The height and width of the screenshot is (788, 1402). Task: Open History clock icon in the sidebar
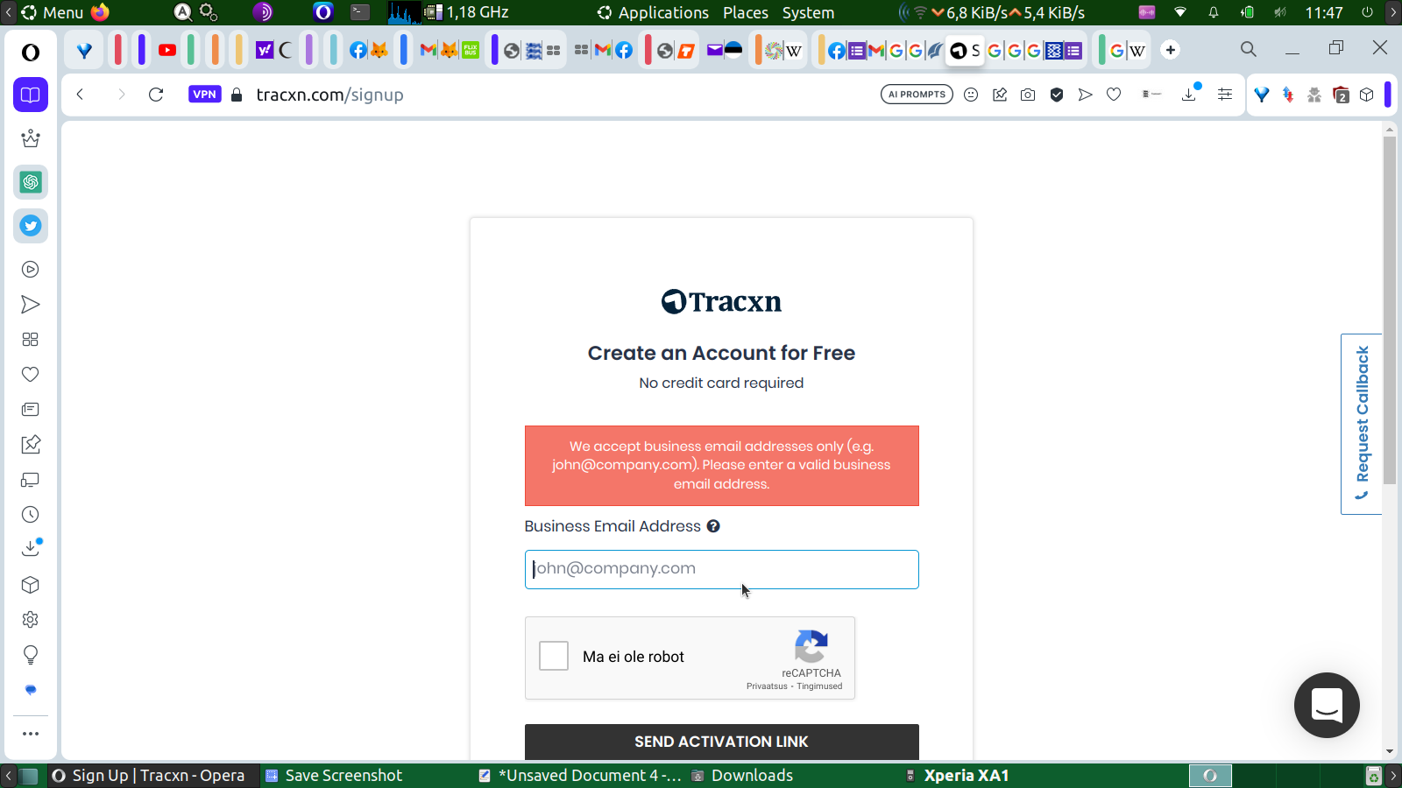click(x=31, y=515)
